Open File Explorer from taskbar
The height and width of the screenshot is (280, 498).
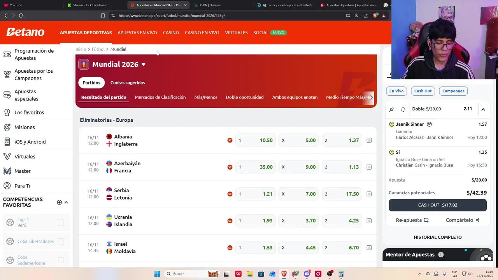pos(249,274)
